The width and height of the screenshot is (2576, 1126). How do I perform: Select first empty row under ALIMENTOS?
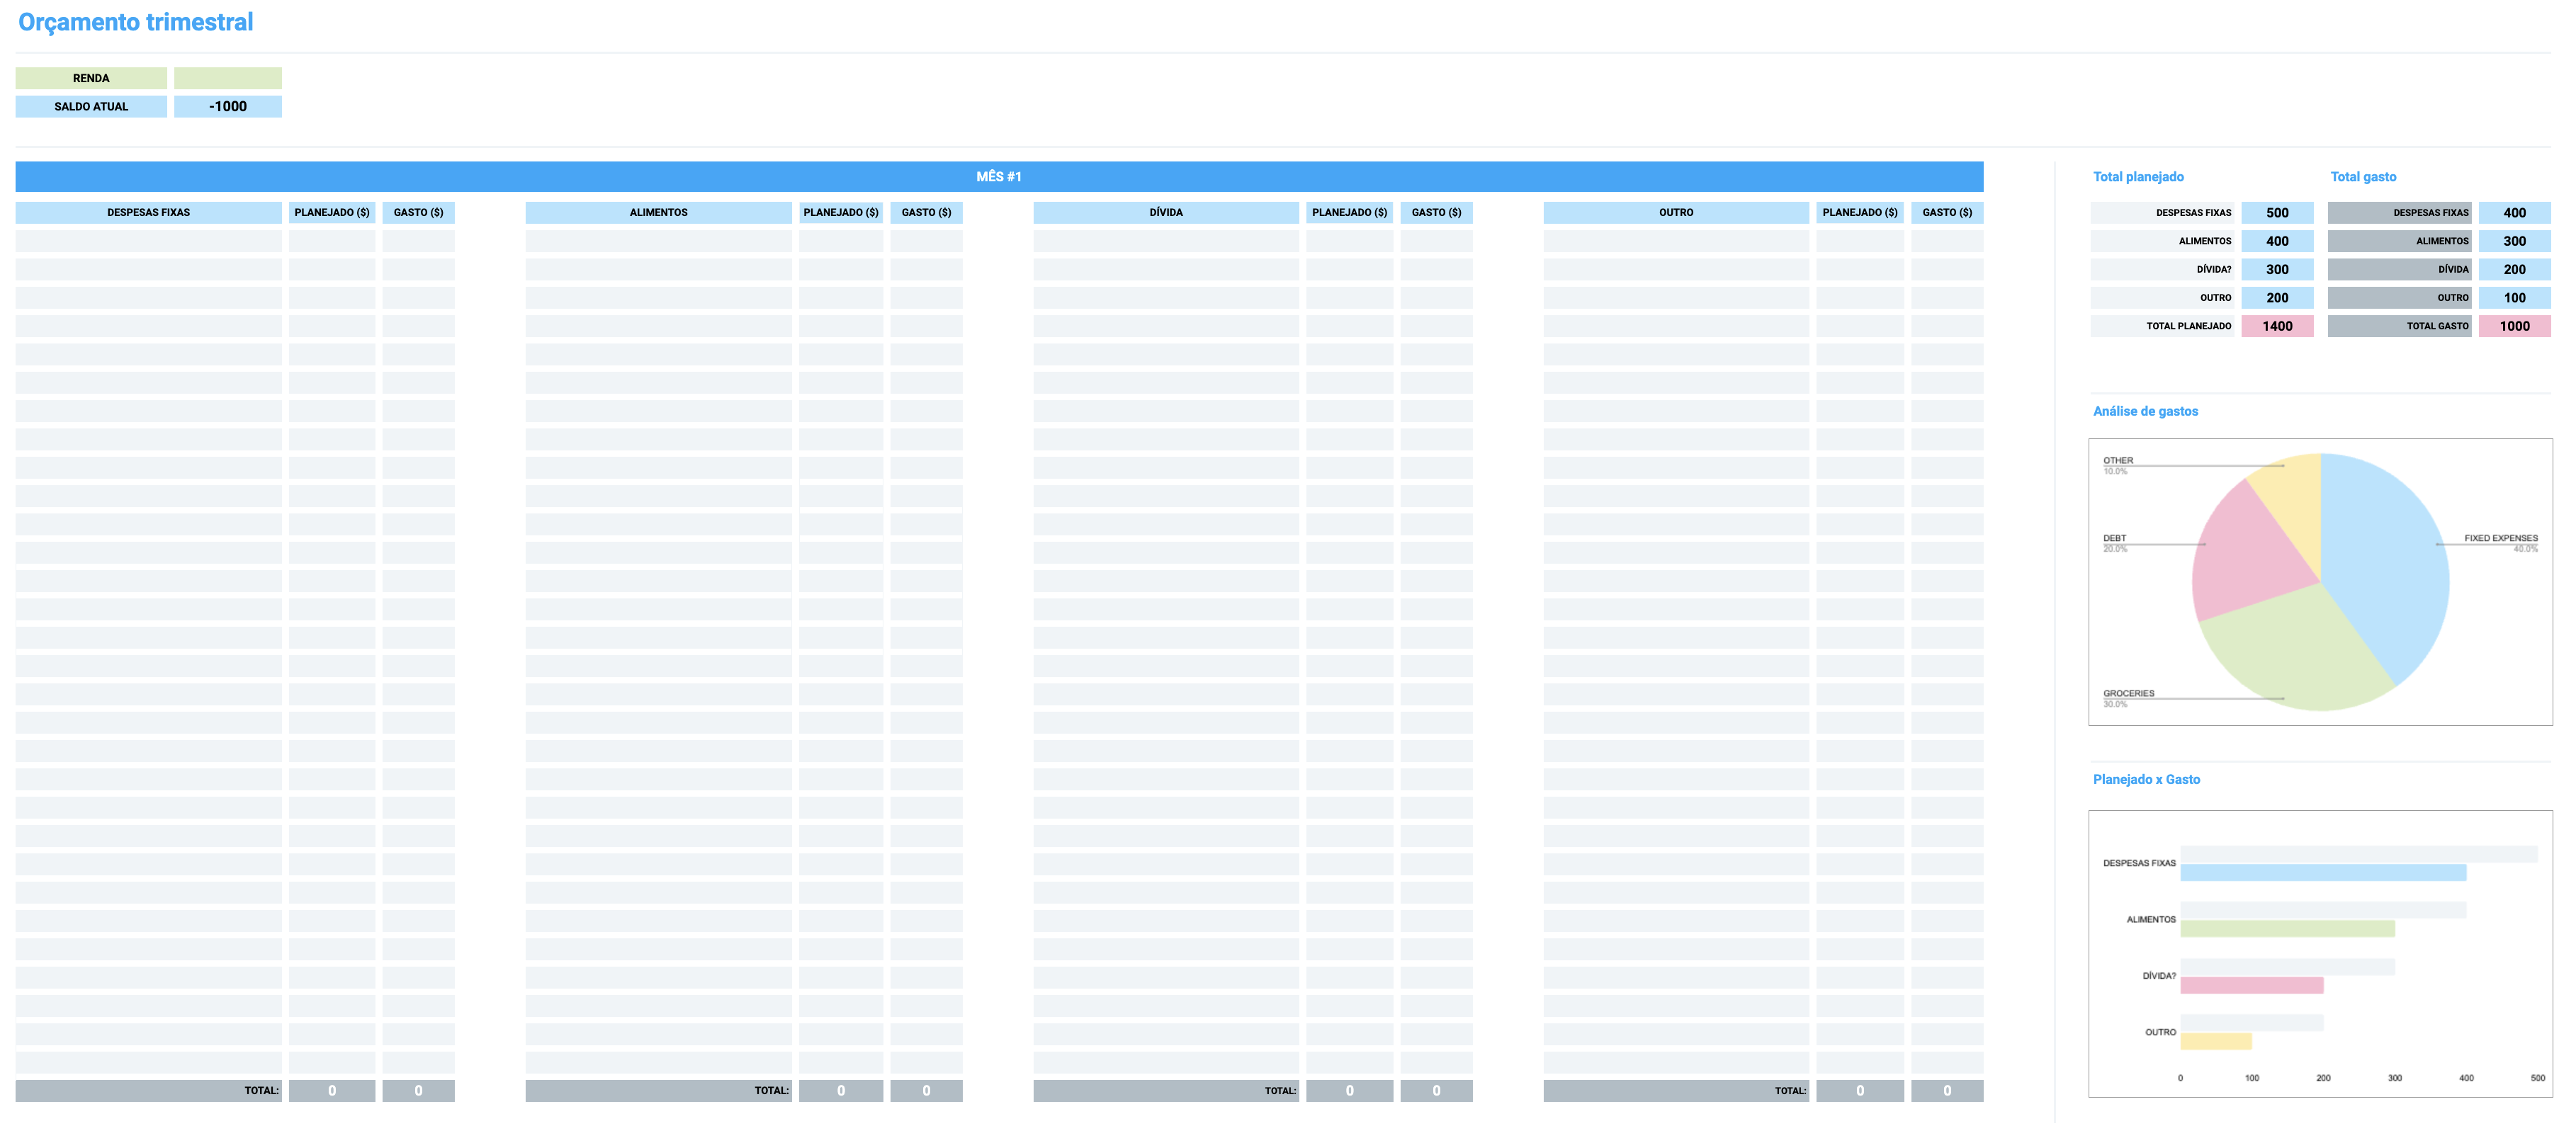click(658, 241)
